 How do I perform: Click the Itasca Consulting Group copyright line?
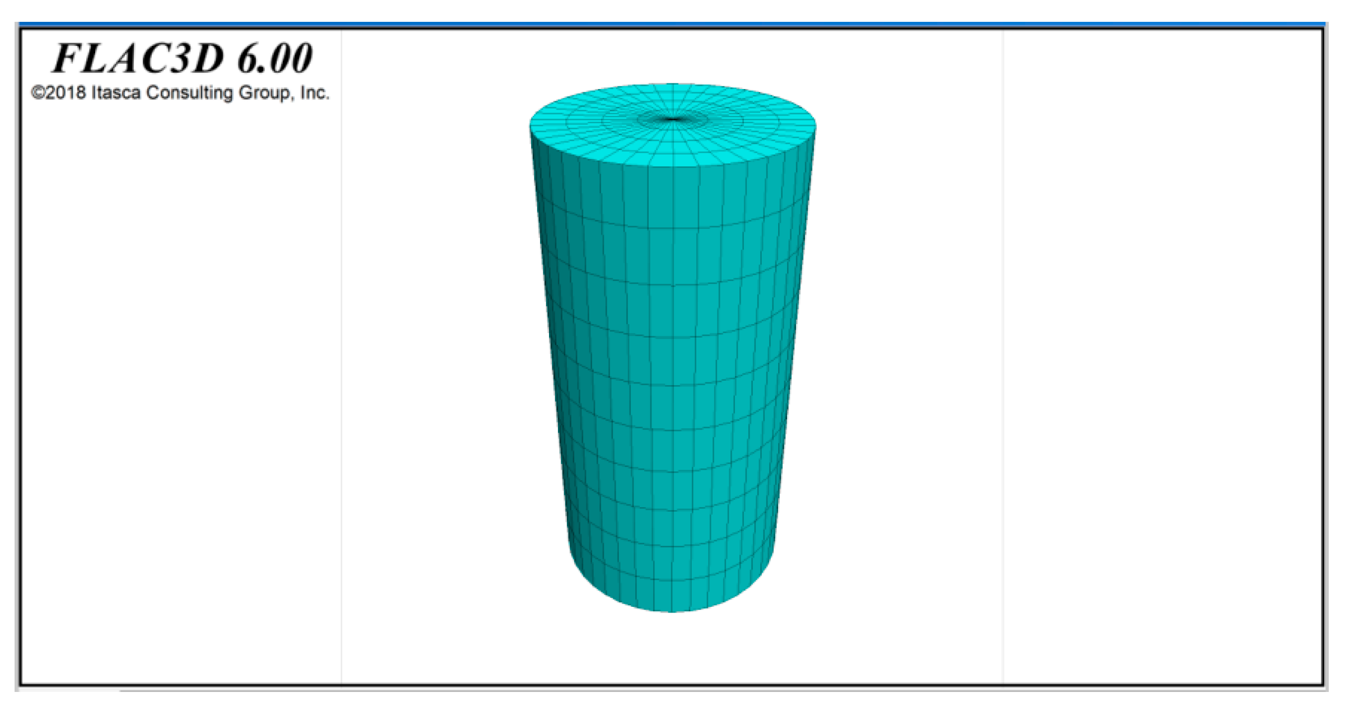pyautogui.click(x=180, y=93)
